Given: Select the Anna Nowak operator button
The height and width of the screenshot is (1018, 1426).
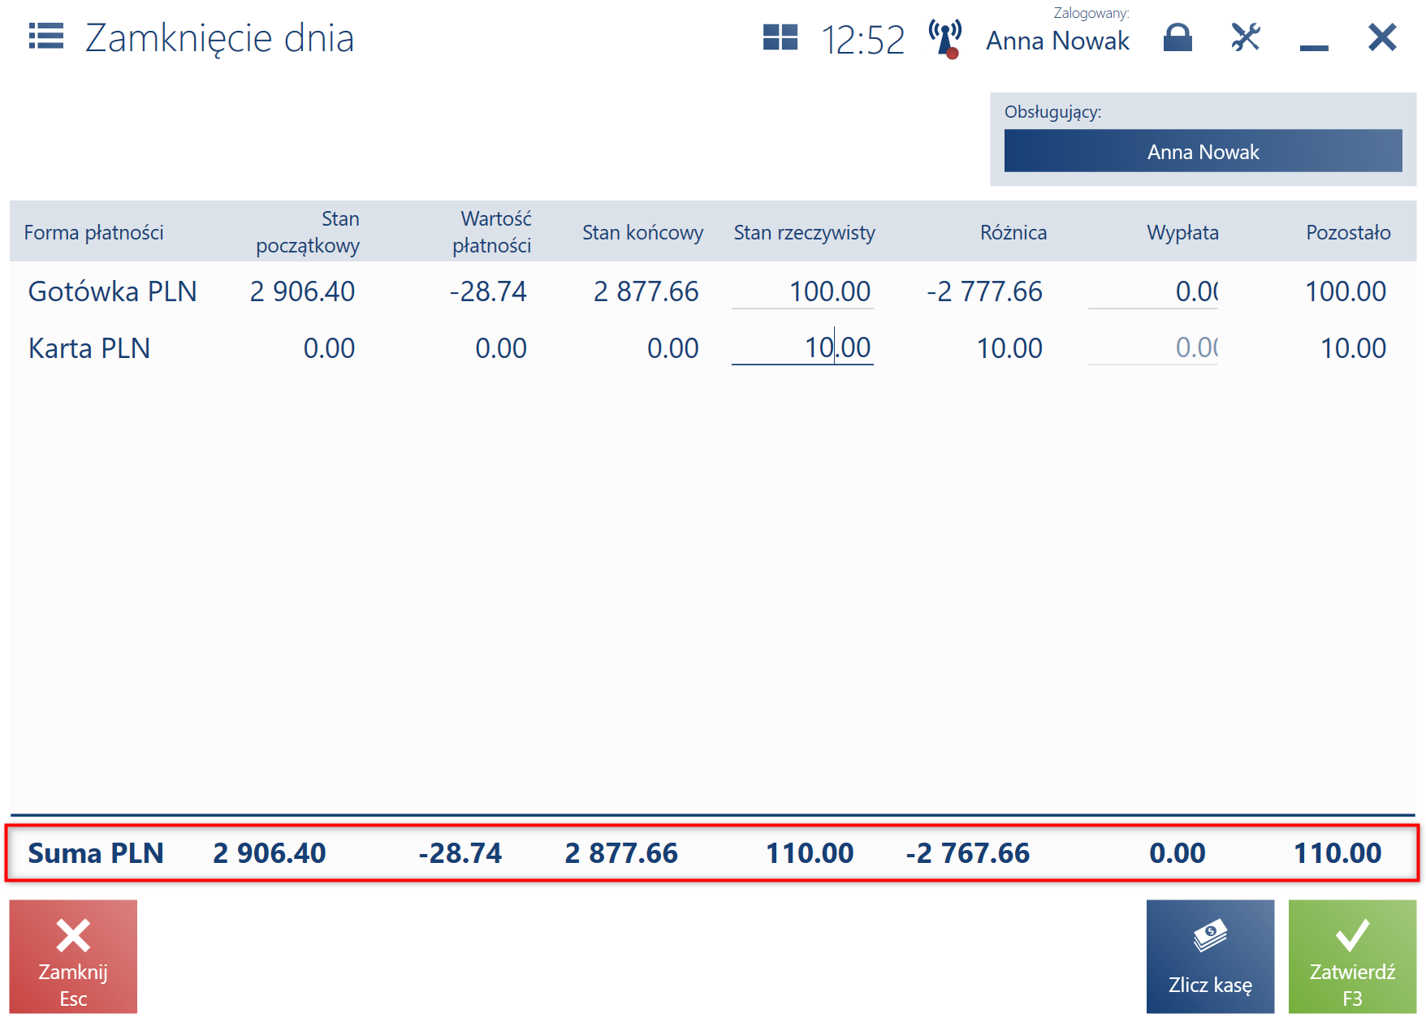Looking at the screenshot, I should point(1203,151).
